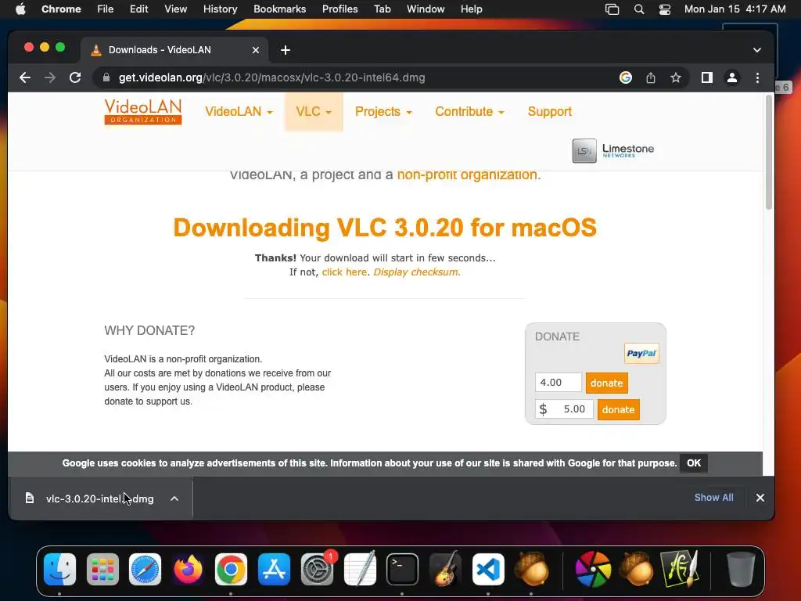Click donate button next to 4.00
This screenshot has height=601, width=801.
606,383
